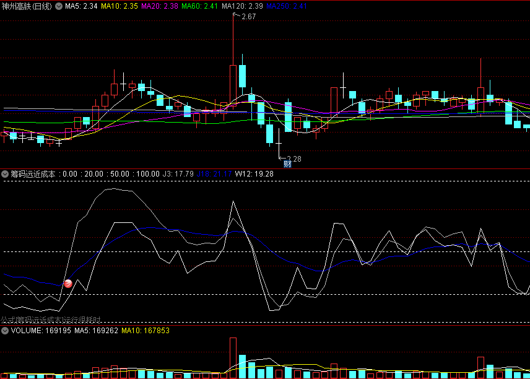Screen dimensions: 530x379
Task: Click the magenta MA20: 2.38 label
Action: pos(160,6)
